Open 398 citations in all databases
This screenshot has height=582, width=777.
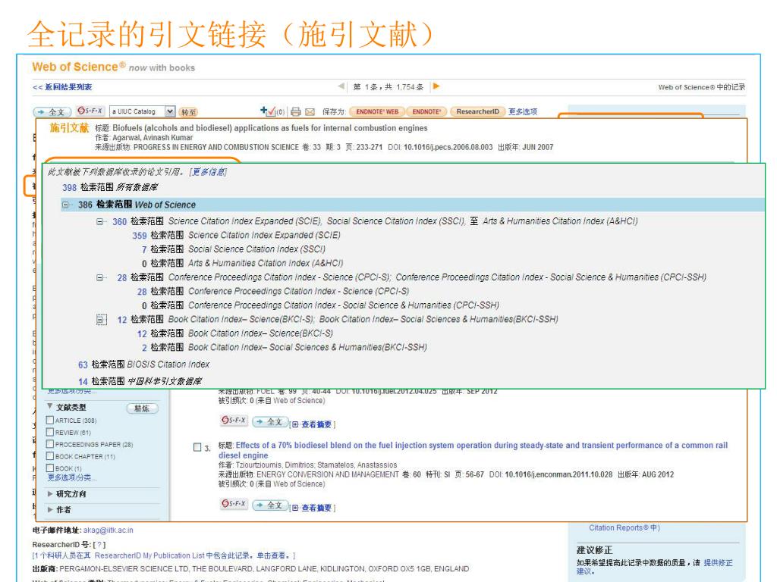[69, 188]
